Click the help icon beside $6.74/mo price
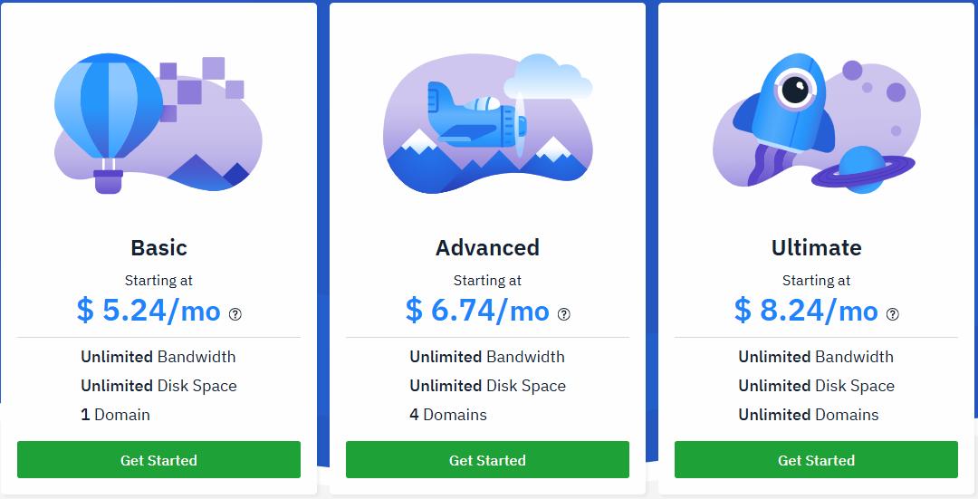 [564, 314]
